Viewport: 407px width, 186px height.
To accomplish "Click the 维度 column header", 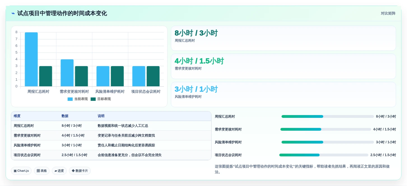I will point(17,116).
